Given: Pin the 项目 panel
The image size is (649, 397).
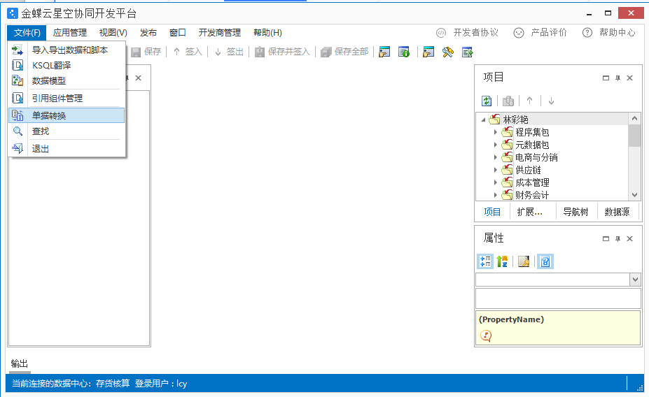Looking at the screenshot, I should (x=618, y=78).
